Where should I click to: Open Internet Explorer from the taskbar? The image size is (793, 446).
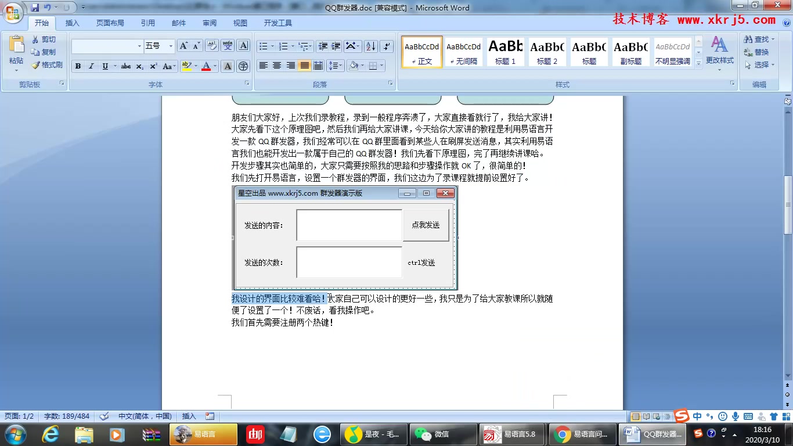point(52,434)
